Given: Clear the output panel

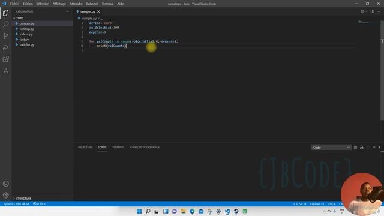Looking at the screenshot, I should click(x=355, y=148).
